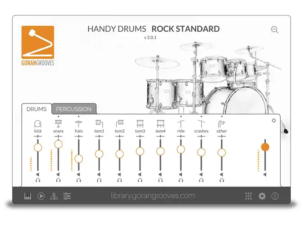The width and height of the screenshot is (303, 227).
Task: Mute the tom2 channel
Action: pos(119,175)
